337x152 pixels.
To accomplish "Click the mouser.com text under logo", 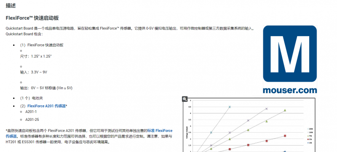I will point(290,90).
